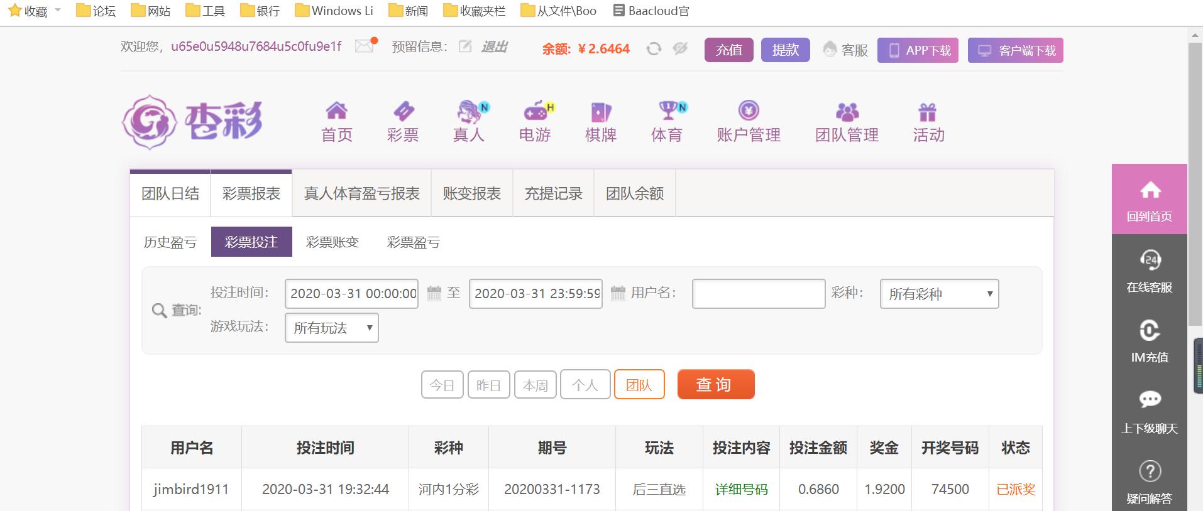Select 彩票账变 sub-tab

pos(332,242)
